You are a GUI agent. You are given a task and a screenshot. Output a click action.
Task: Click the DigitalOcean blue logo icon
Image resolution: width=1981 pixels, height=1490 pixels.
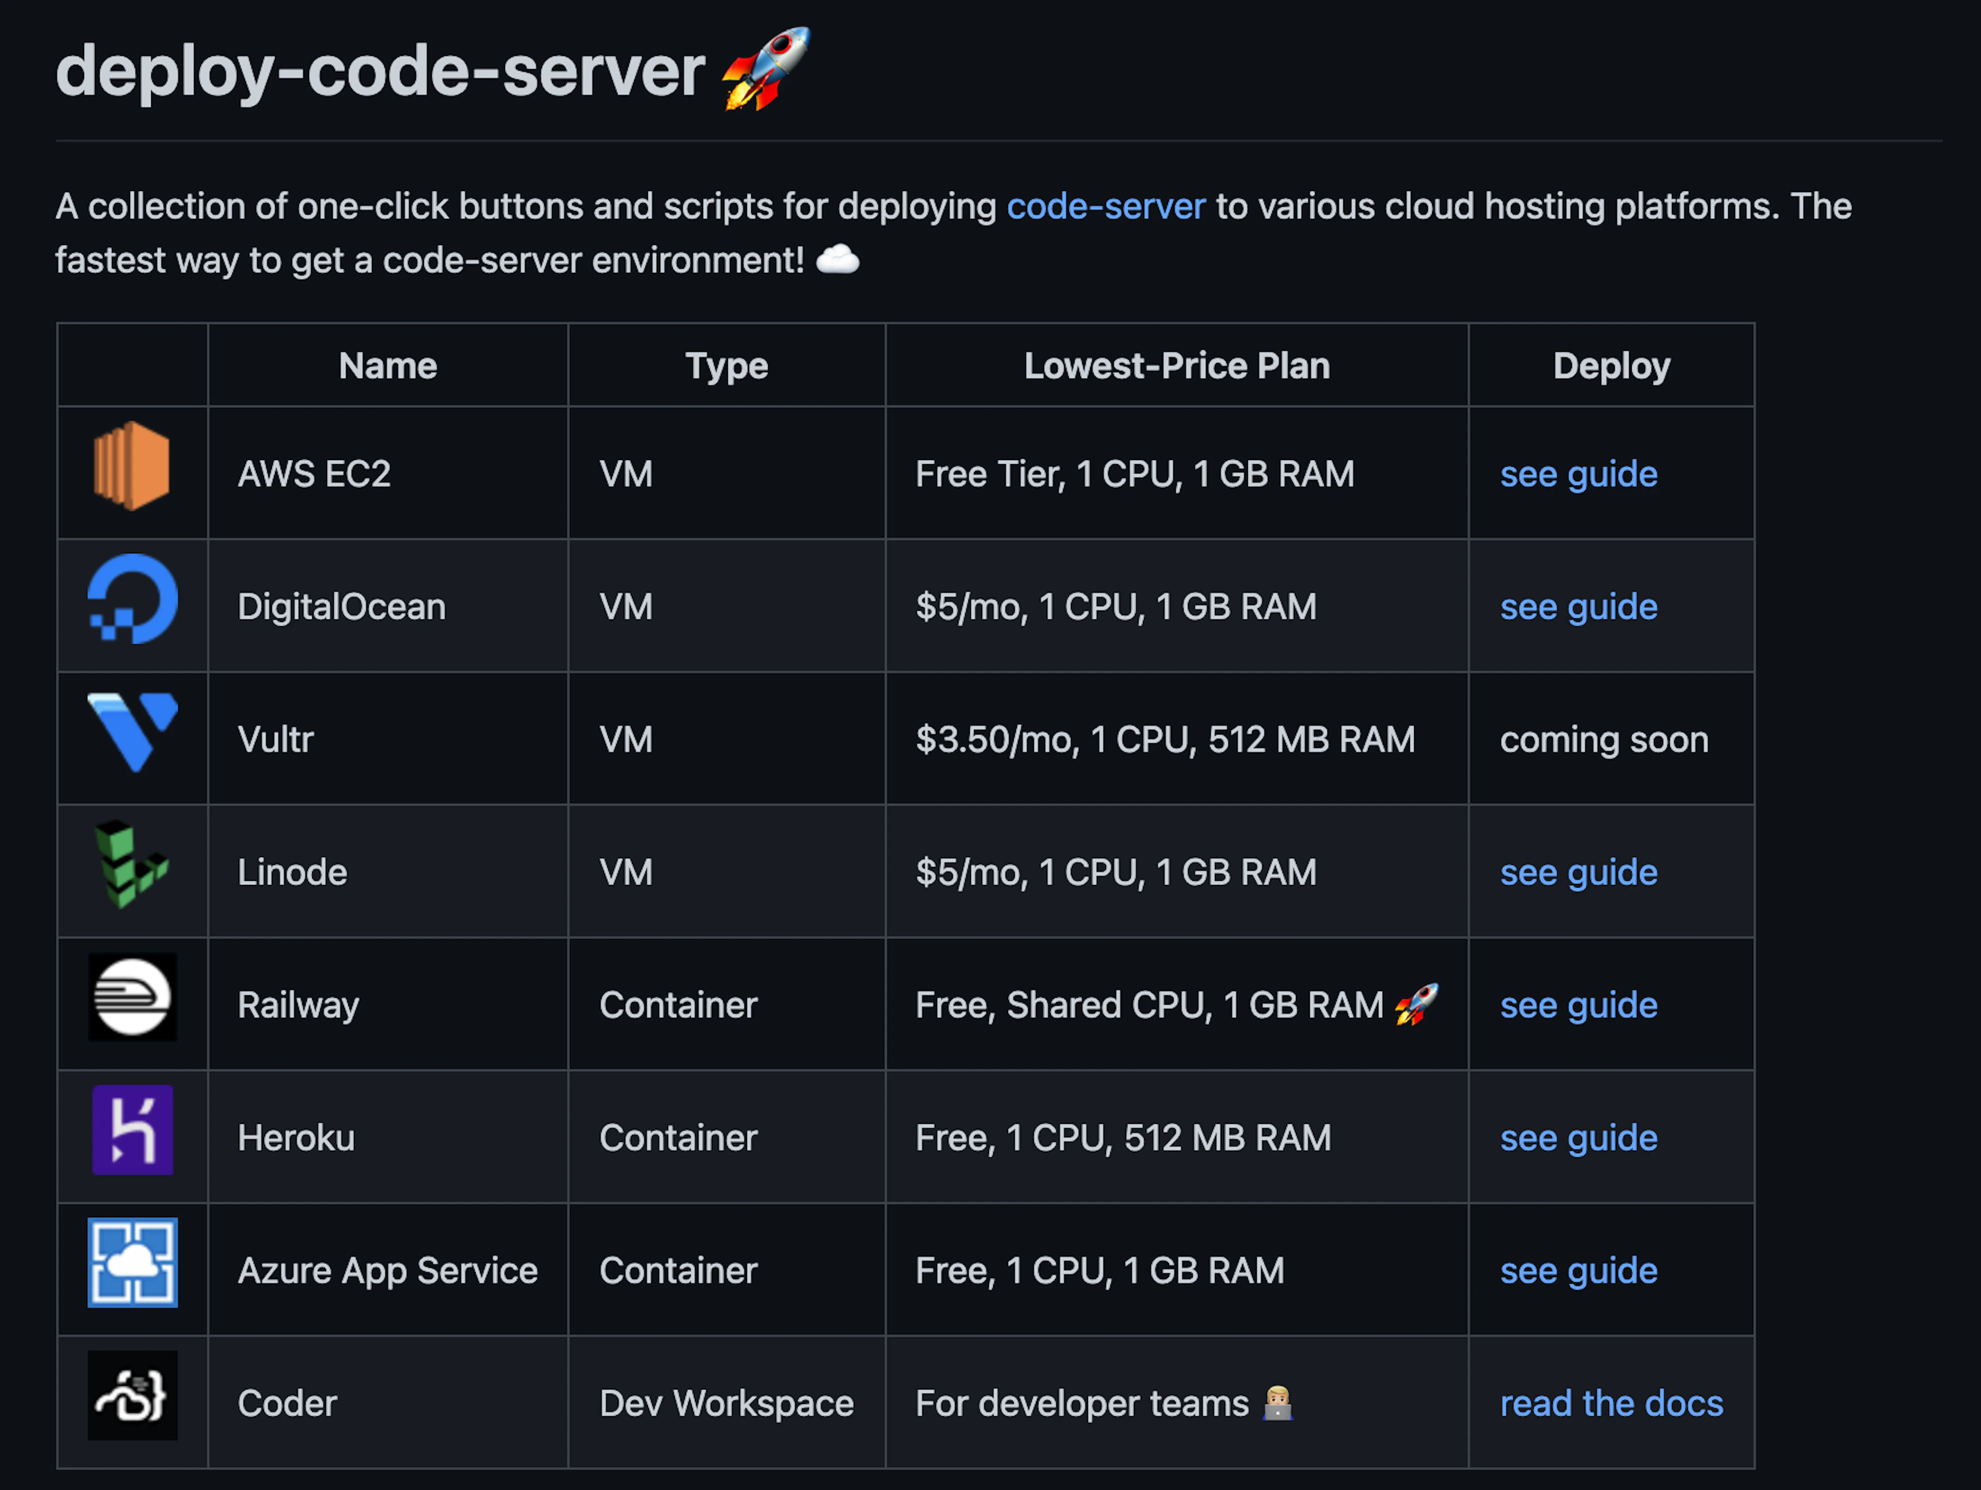133,598
